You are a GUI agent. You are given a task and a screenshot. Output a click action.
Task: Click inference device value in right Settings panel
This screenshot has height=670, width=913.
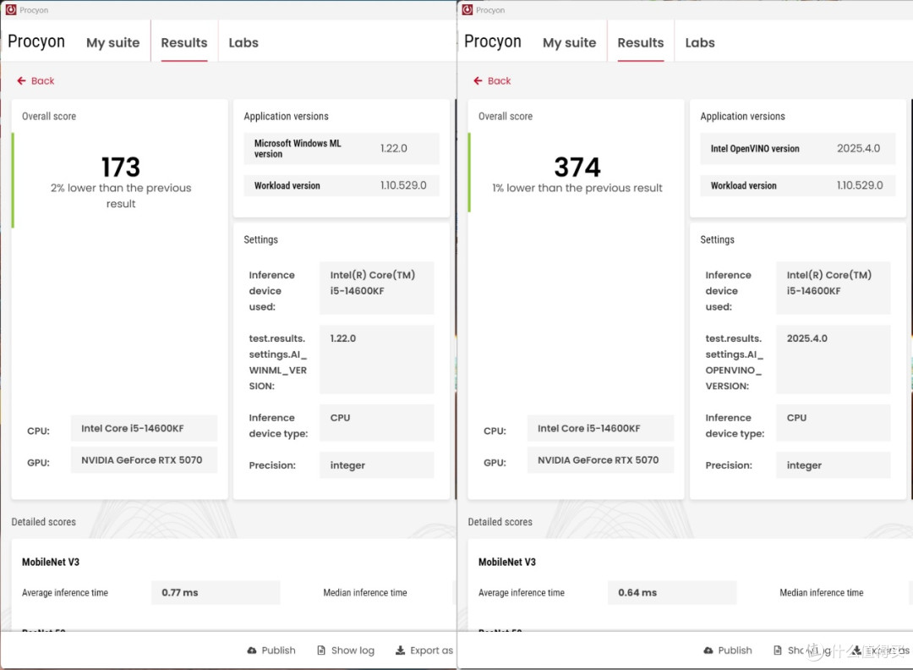click(834, 288)
